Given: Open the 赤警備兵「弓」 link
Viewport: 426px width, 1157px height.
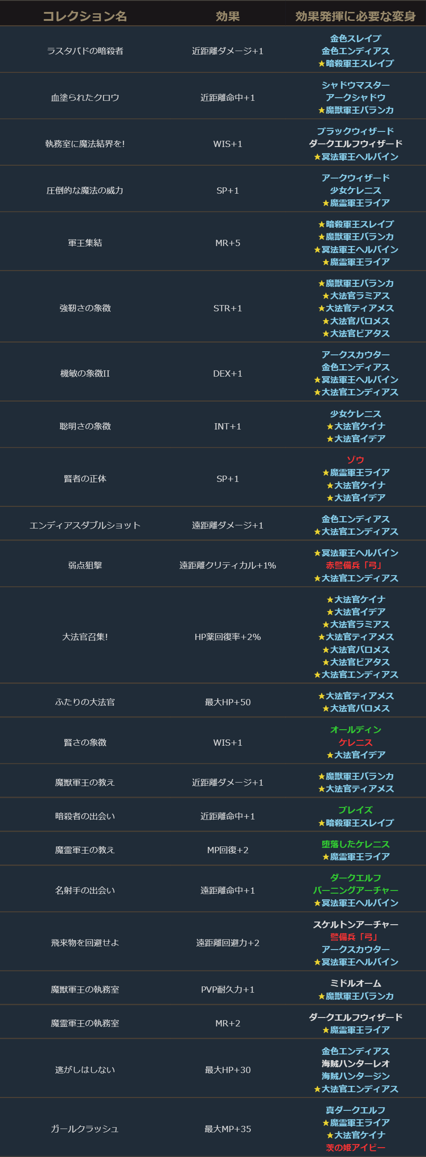Looking at the screenshot, I should click(355, 565).
